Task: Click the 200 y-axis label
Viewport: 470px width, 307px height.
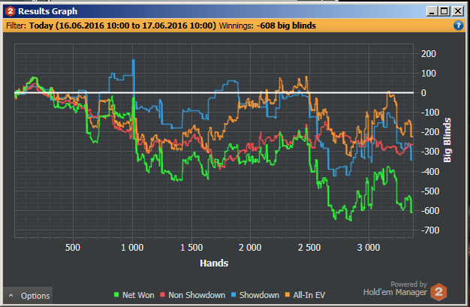Action: [429, 54]
